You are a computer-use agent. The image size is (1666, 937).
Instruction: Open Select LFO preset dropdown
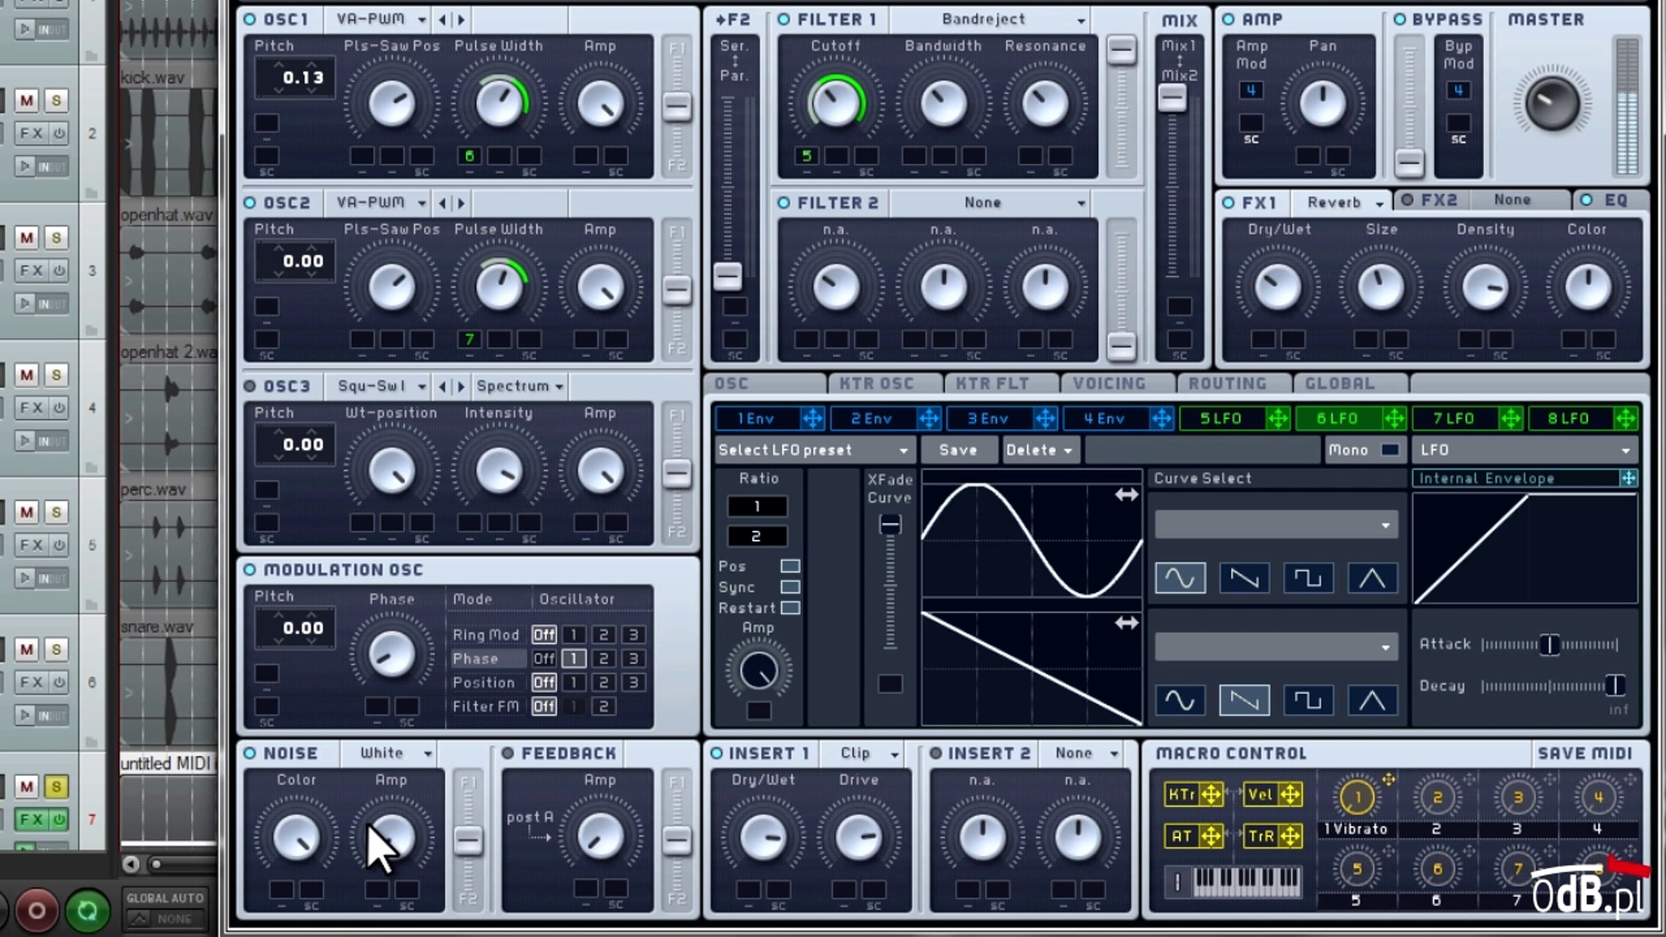pyautogui.click(x=814, y=450)
